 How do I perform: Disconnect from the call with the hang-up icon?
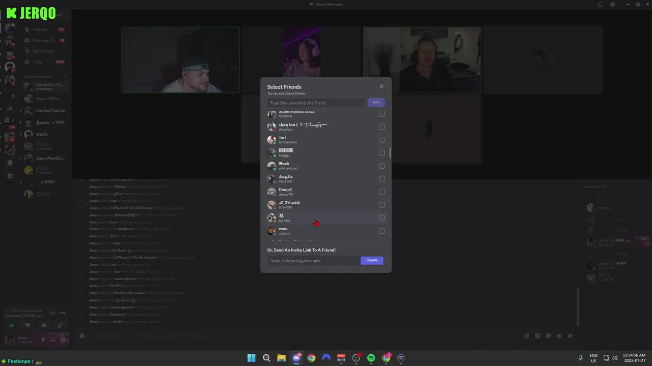63,314
